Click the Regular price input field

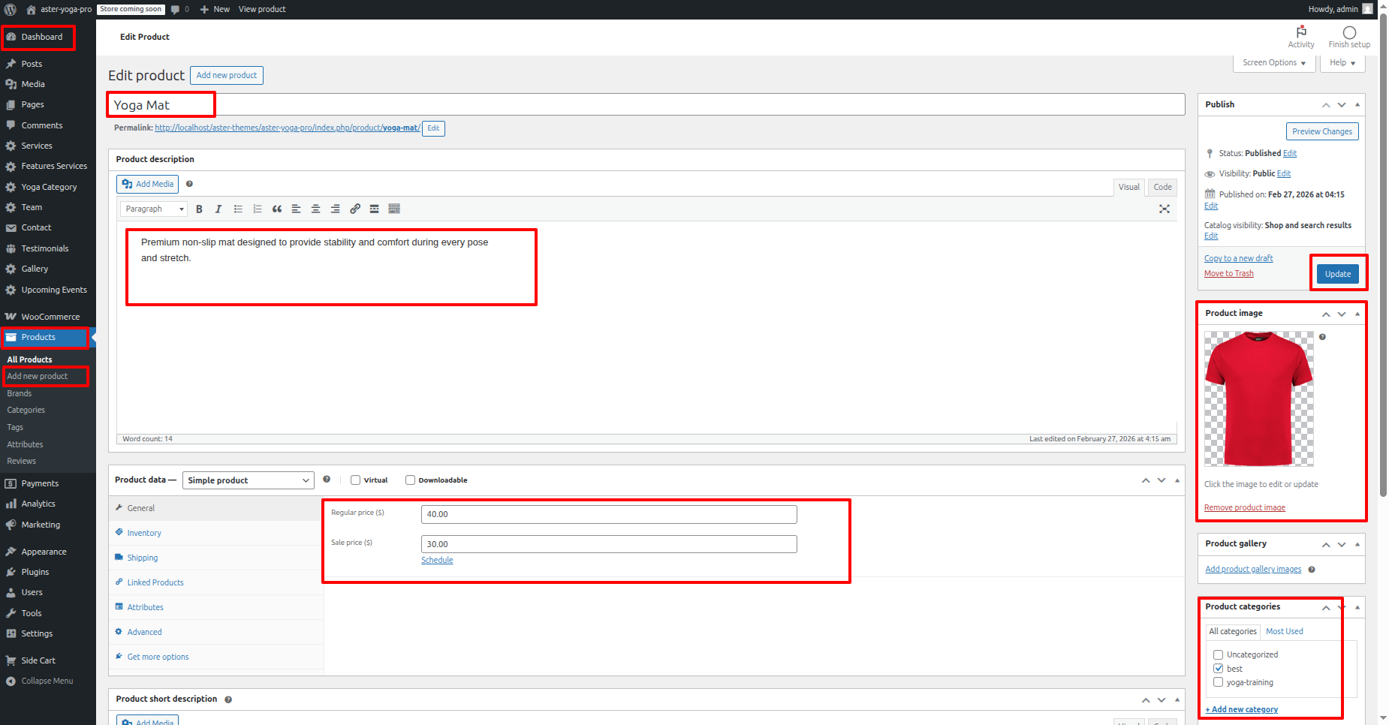click(x=608, y=514)
